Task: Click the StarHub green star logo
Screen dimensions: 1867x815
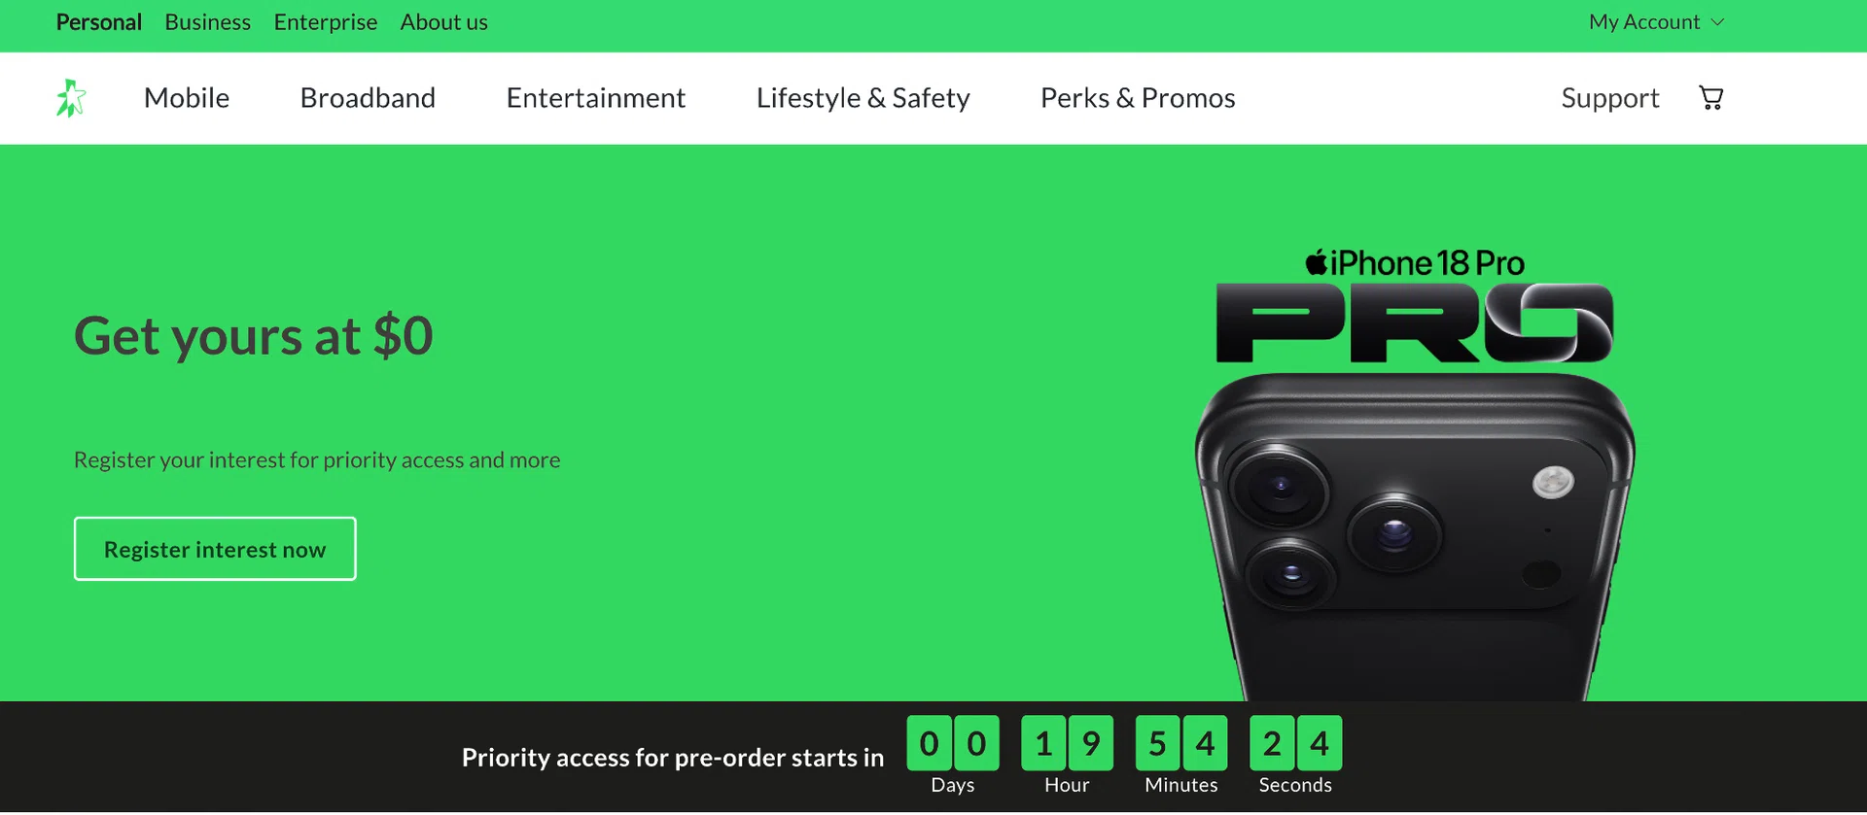Action: pyautogui.click(x=71, y=98)
